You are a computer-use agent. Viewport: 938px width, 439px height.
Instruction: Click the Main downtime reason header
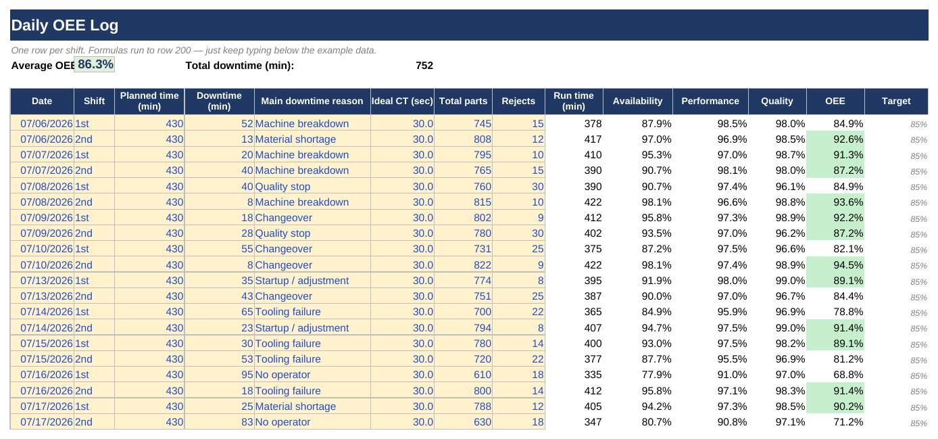tap(312, 101)
